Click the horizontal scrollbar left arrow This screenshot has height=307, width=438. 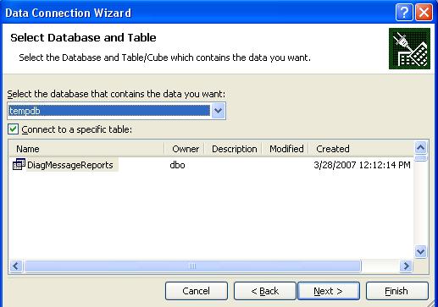point(16,266)
